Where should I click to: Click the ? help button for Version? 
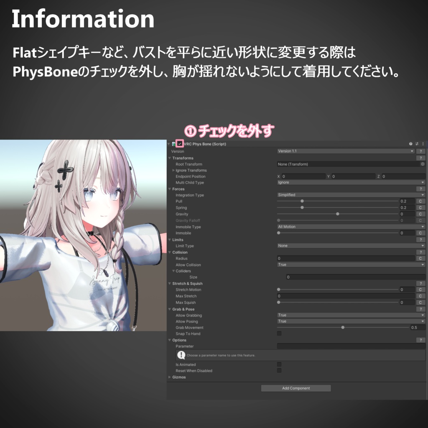click(x=420, y=151)
